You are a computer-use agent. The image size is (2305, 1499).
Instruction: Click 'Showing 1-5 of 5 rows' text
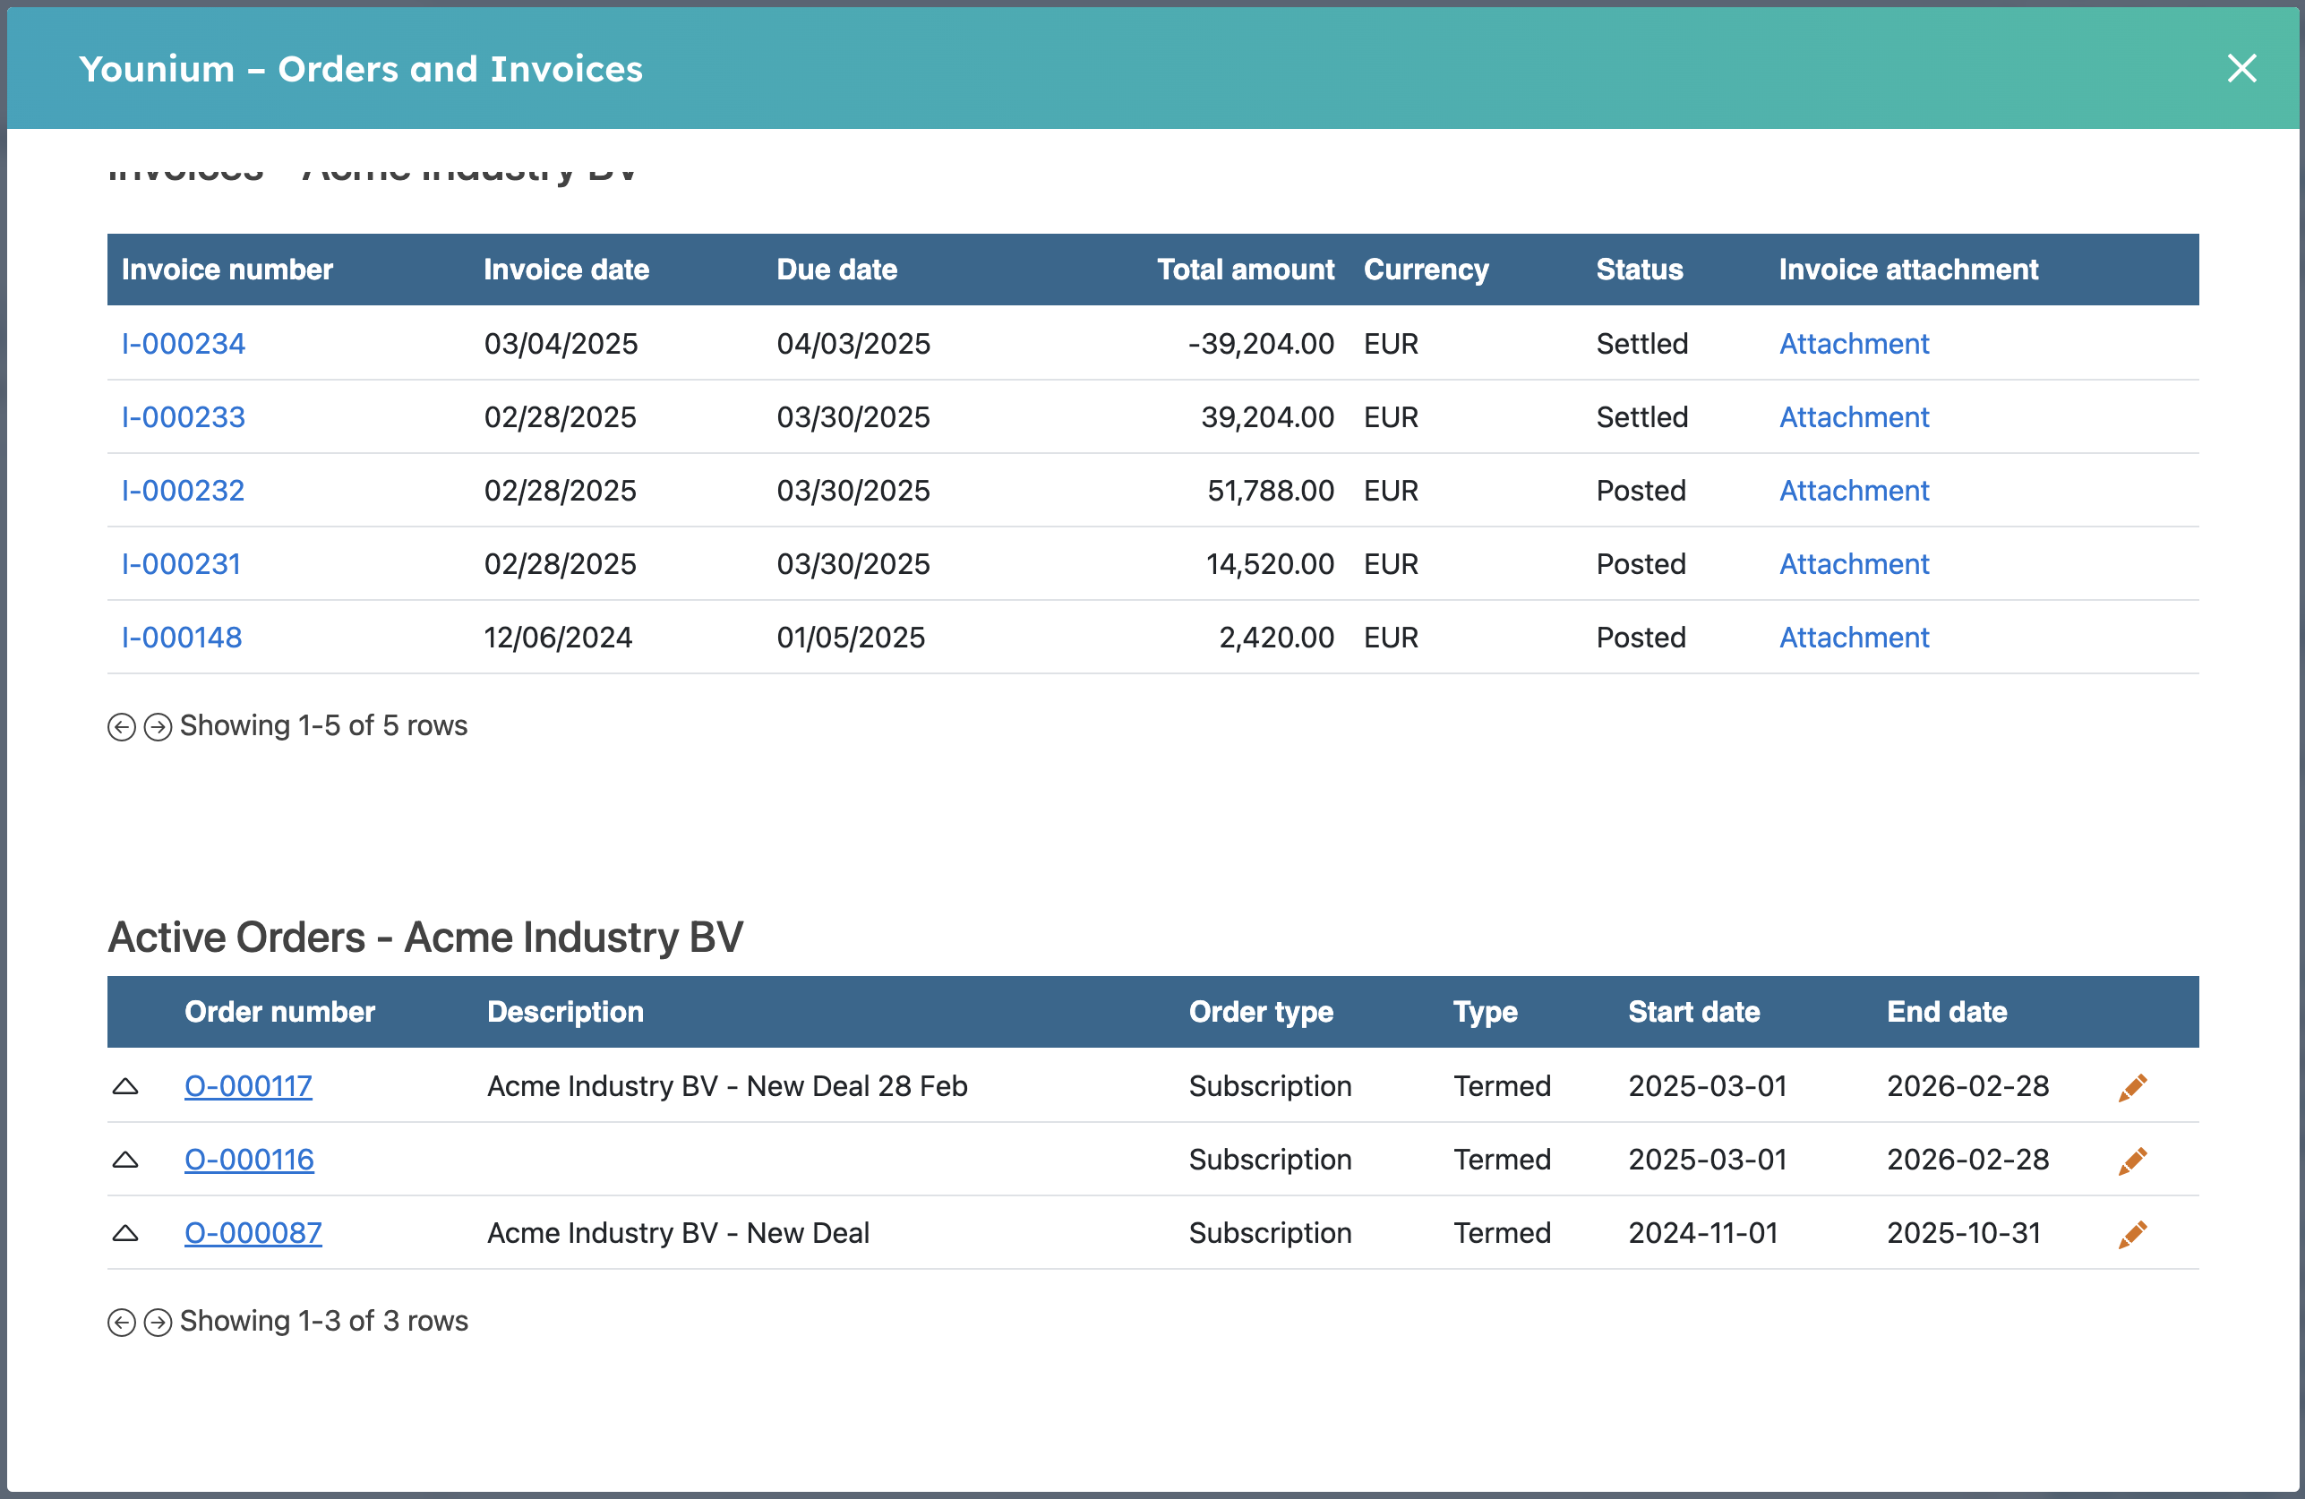click(323, 726)
